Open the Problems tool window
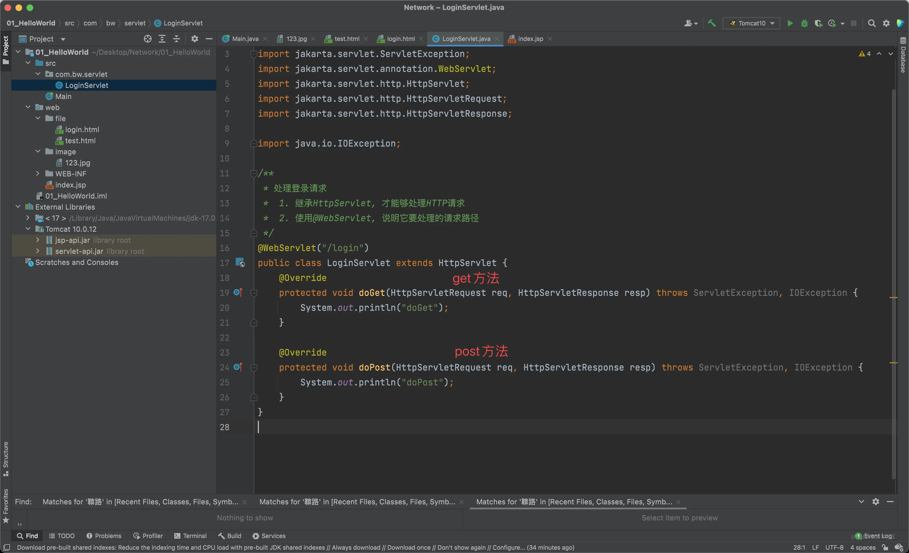This screenshot has height=553, width=909. tap(104, 536)
